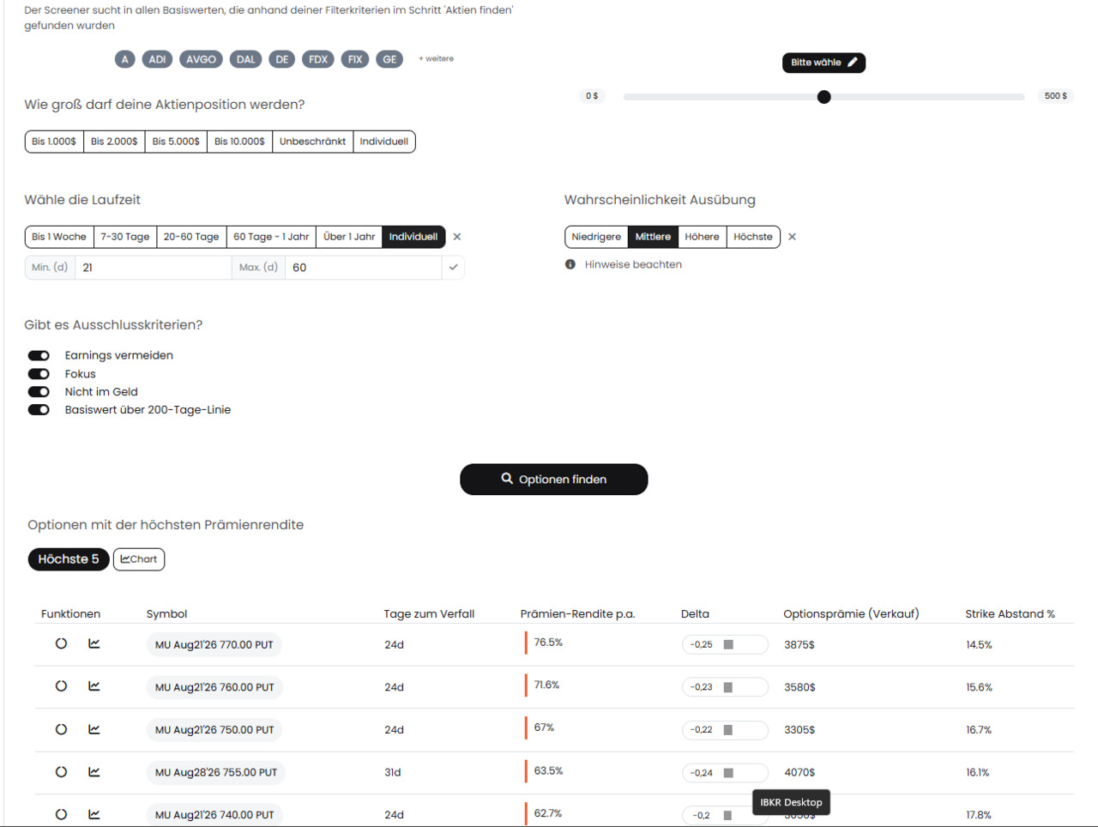Toggle the Fokus switch
The height and width of the screenshot is (827, 1098).
click(x=39, y=374)
